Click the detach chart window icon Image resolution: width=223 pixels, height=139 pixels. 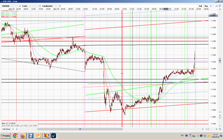coord(220,6)
